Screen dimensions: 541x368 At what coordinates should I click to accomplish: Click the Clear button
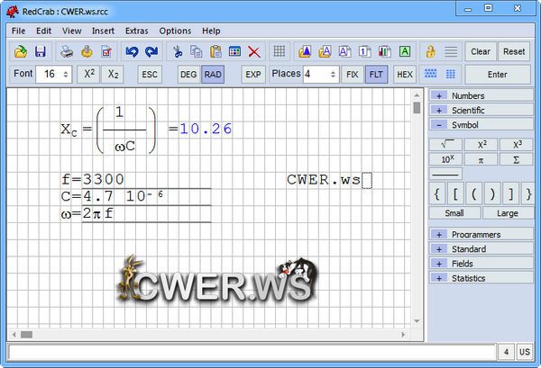(481, 52)
